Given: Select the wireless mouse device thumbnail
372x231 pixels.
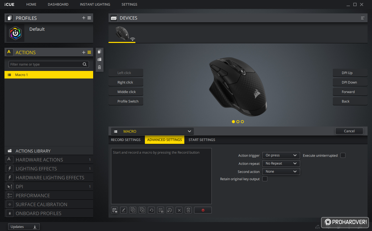Looking at the screenshot, I should pyautogui.click(x=122, y=34).
